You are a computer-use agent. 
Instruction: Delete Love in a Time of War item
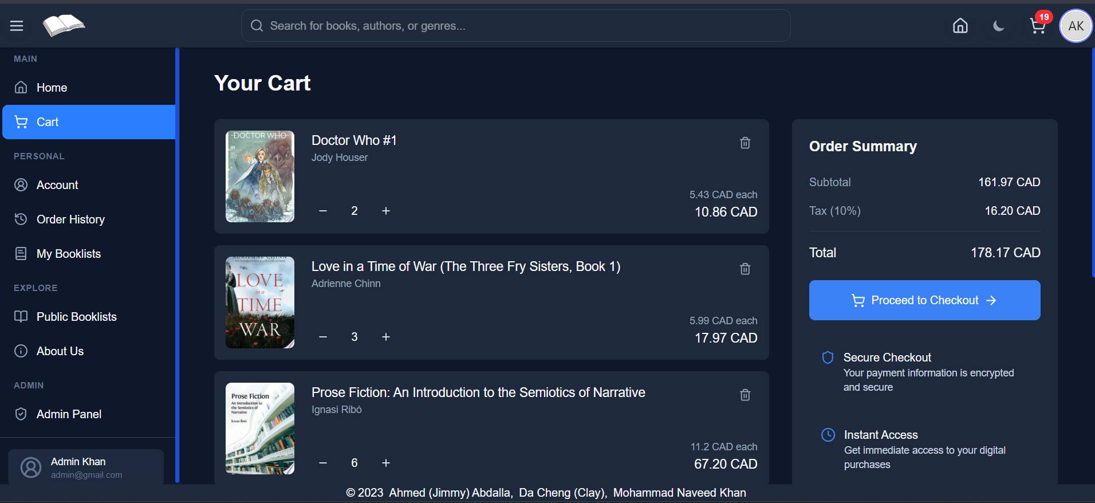(x=745, y=269)
